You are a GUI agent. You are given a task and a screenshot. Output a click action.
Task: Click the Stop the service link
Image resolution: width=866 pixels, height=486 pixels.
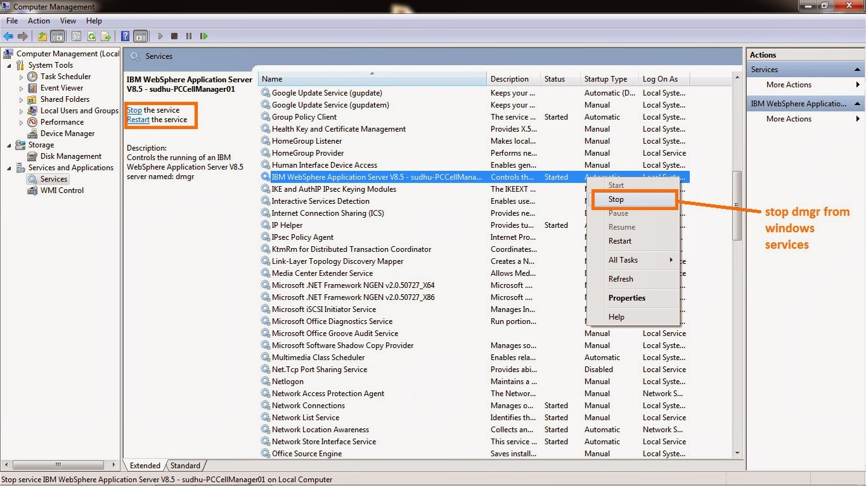(134, 109)
